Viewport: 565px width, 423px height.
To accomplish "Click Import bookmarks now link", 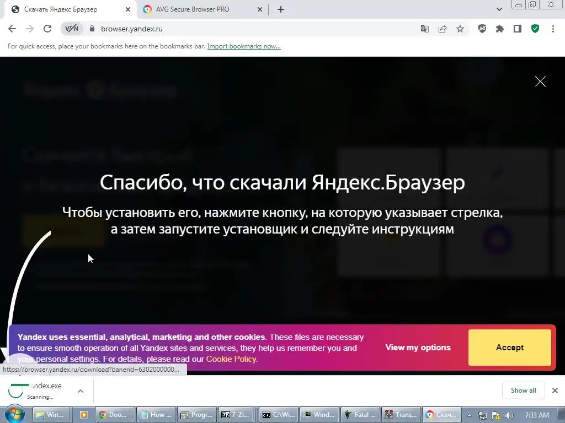I will (x=244, y=46).
